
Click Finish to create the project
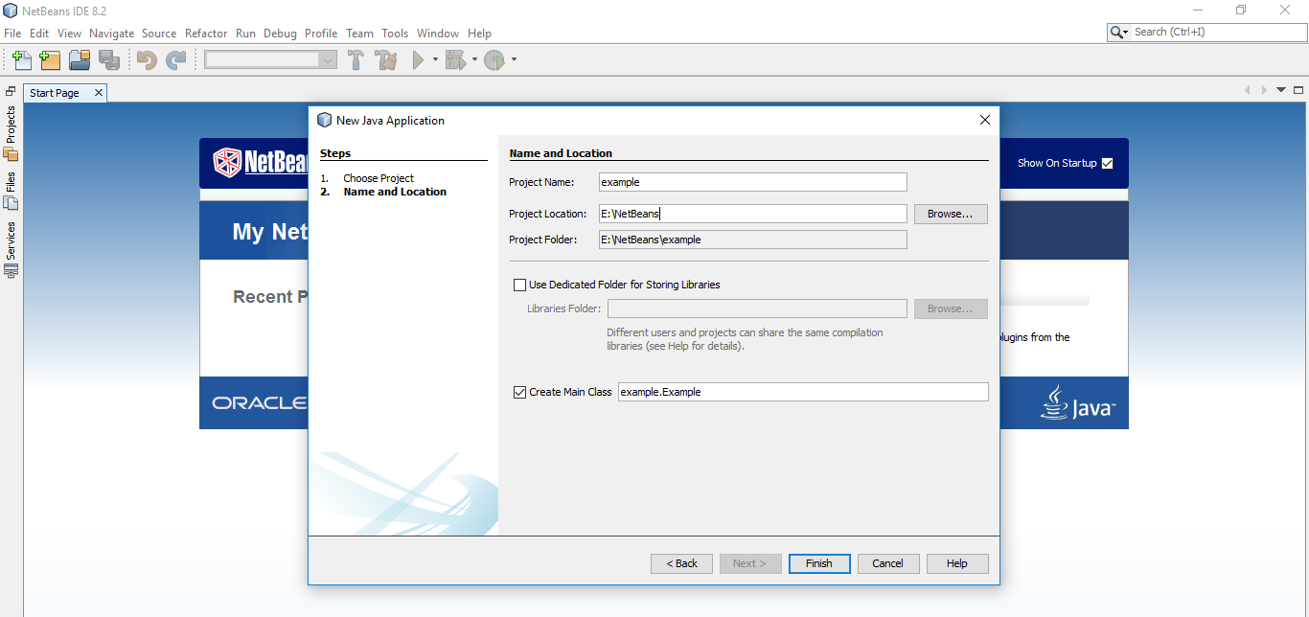(x=818, y=563)
